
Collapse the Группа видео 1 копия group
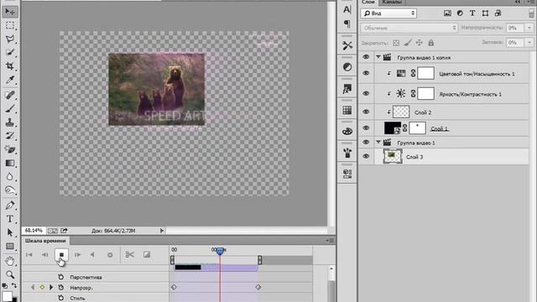click(378, 57)
